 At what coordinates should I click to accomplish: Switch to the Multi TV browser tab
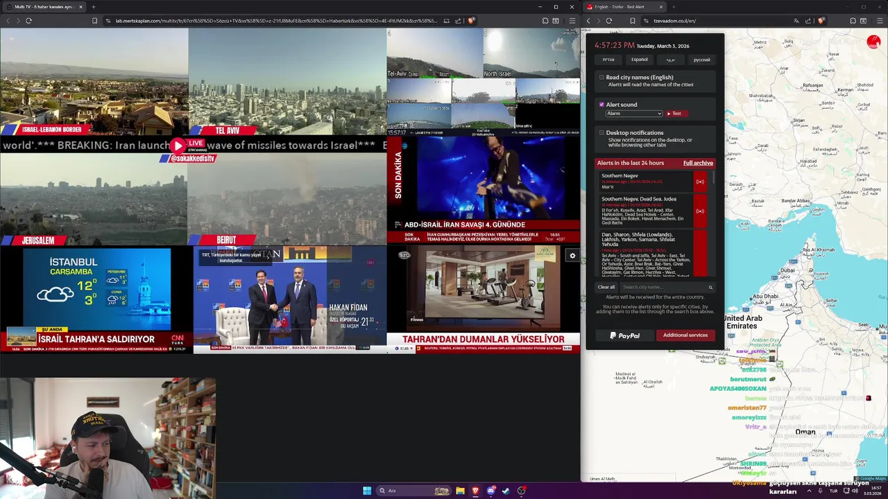pyautogui.click(x=43, y=7)
